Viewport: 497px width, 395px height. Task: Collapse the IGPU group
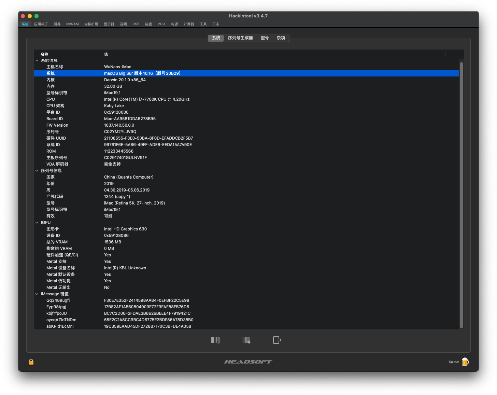click(x=37, y=223)
